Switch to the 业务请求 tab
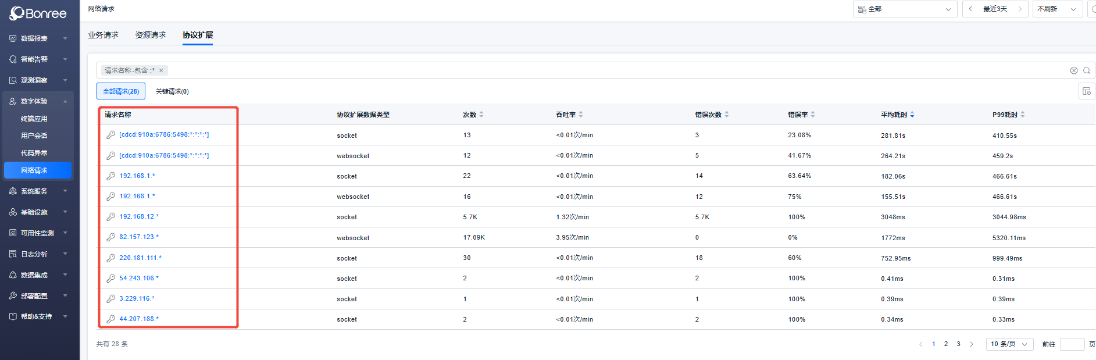Viewport: 1096px width, 360px height. pyautogui.click(x=103, y=35)
